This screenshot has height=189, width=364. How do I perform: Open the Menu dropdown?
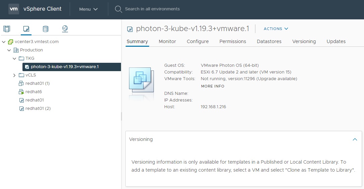tap(88, 9)
